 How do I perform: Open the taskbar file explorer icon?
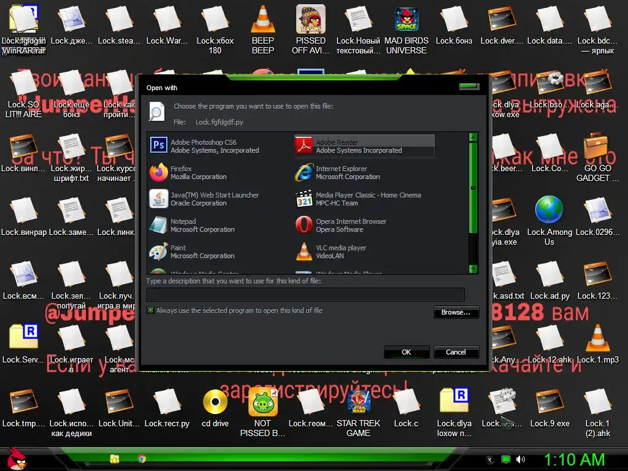pos(115,459)
